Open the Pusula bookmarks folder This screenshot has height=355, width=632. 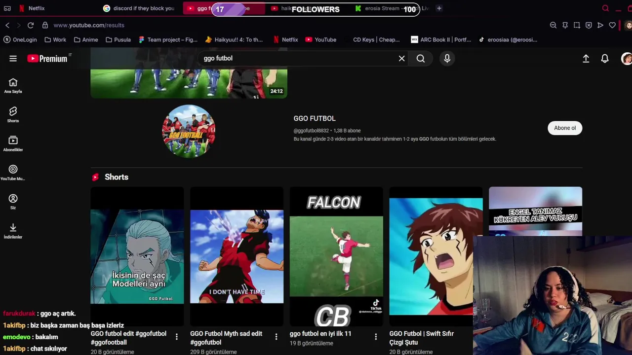[118, 40]
